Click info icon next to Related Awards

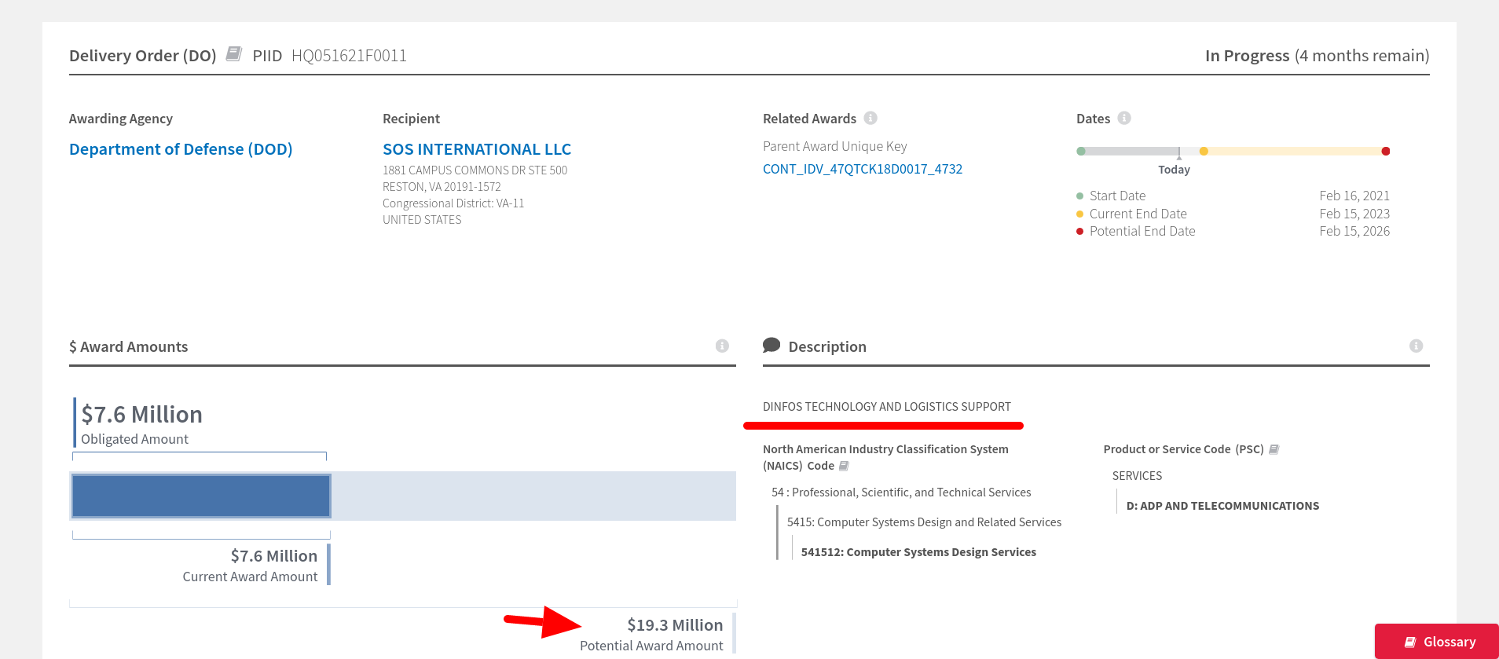(x=870, y=118)
